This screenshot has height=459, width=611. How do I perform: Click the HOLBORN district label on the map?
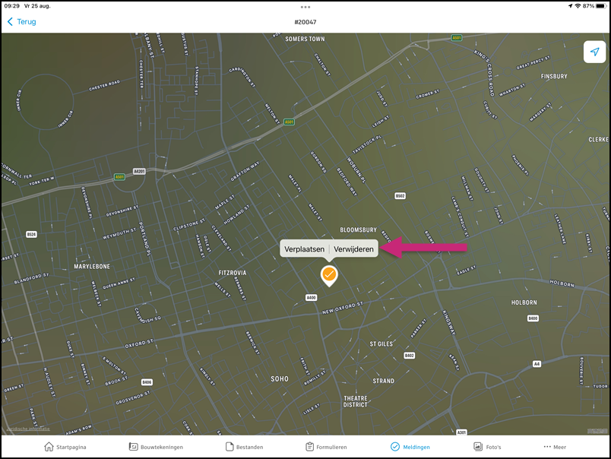(x=524, y=302)
